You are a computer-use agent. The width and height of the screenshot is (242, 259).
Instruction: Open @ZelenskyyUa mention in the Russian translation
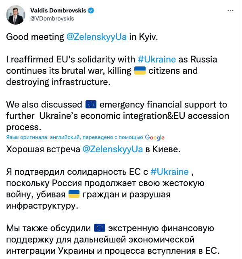point(113,149)
